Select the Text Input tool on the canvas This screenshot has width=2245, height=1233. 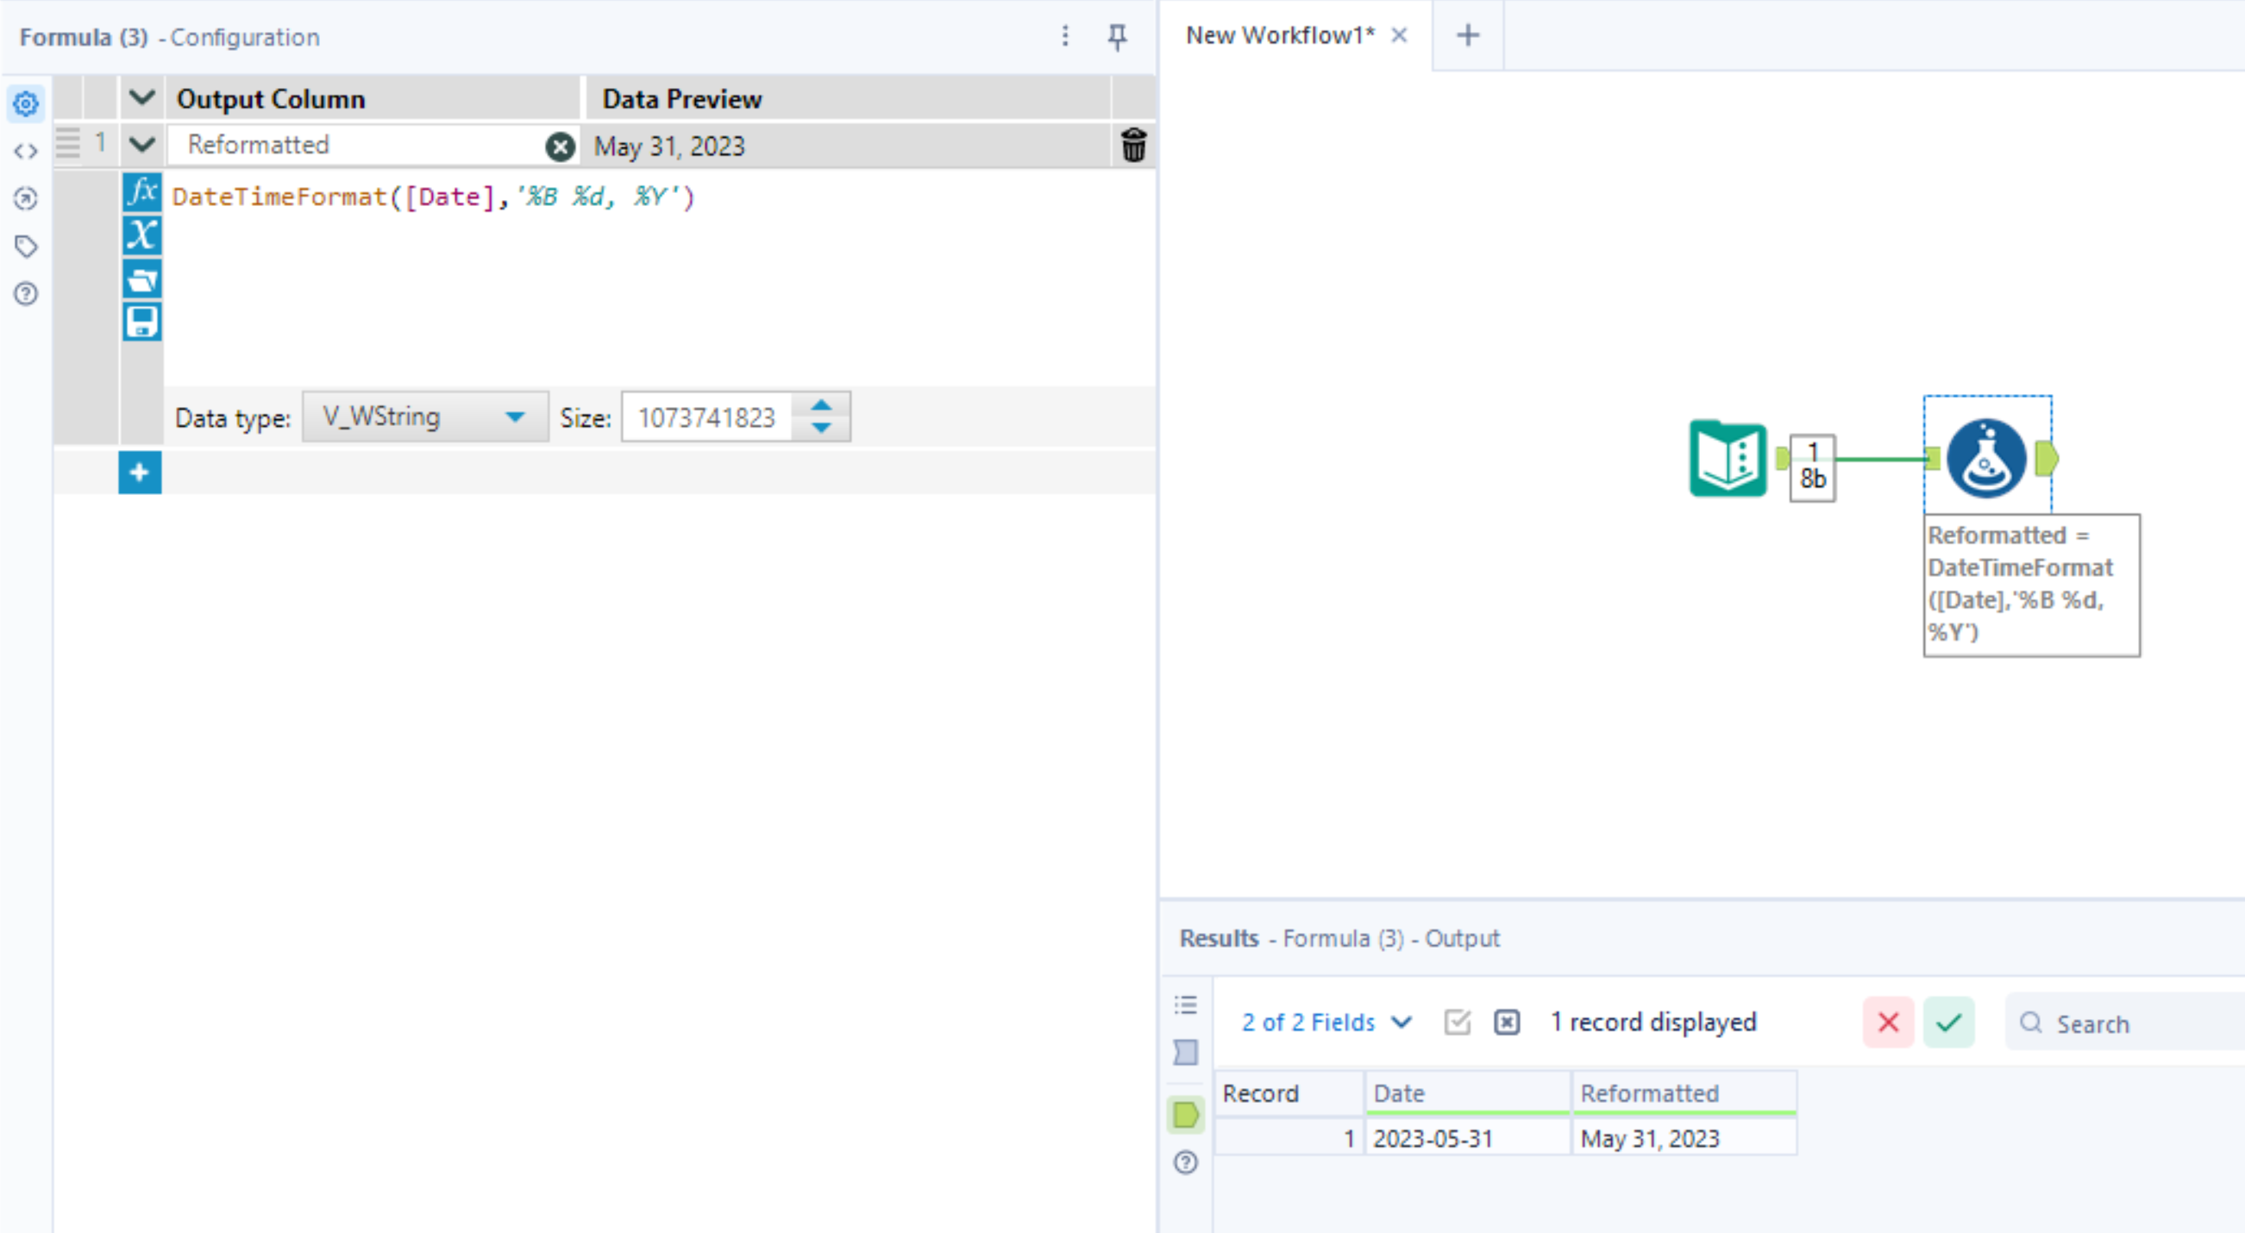1728,460
